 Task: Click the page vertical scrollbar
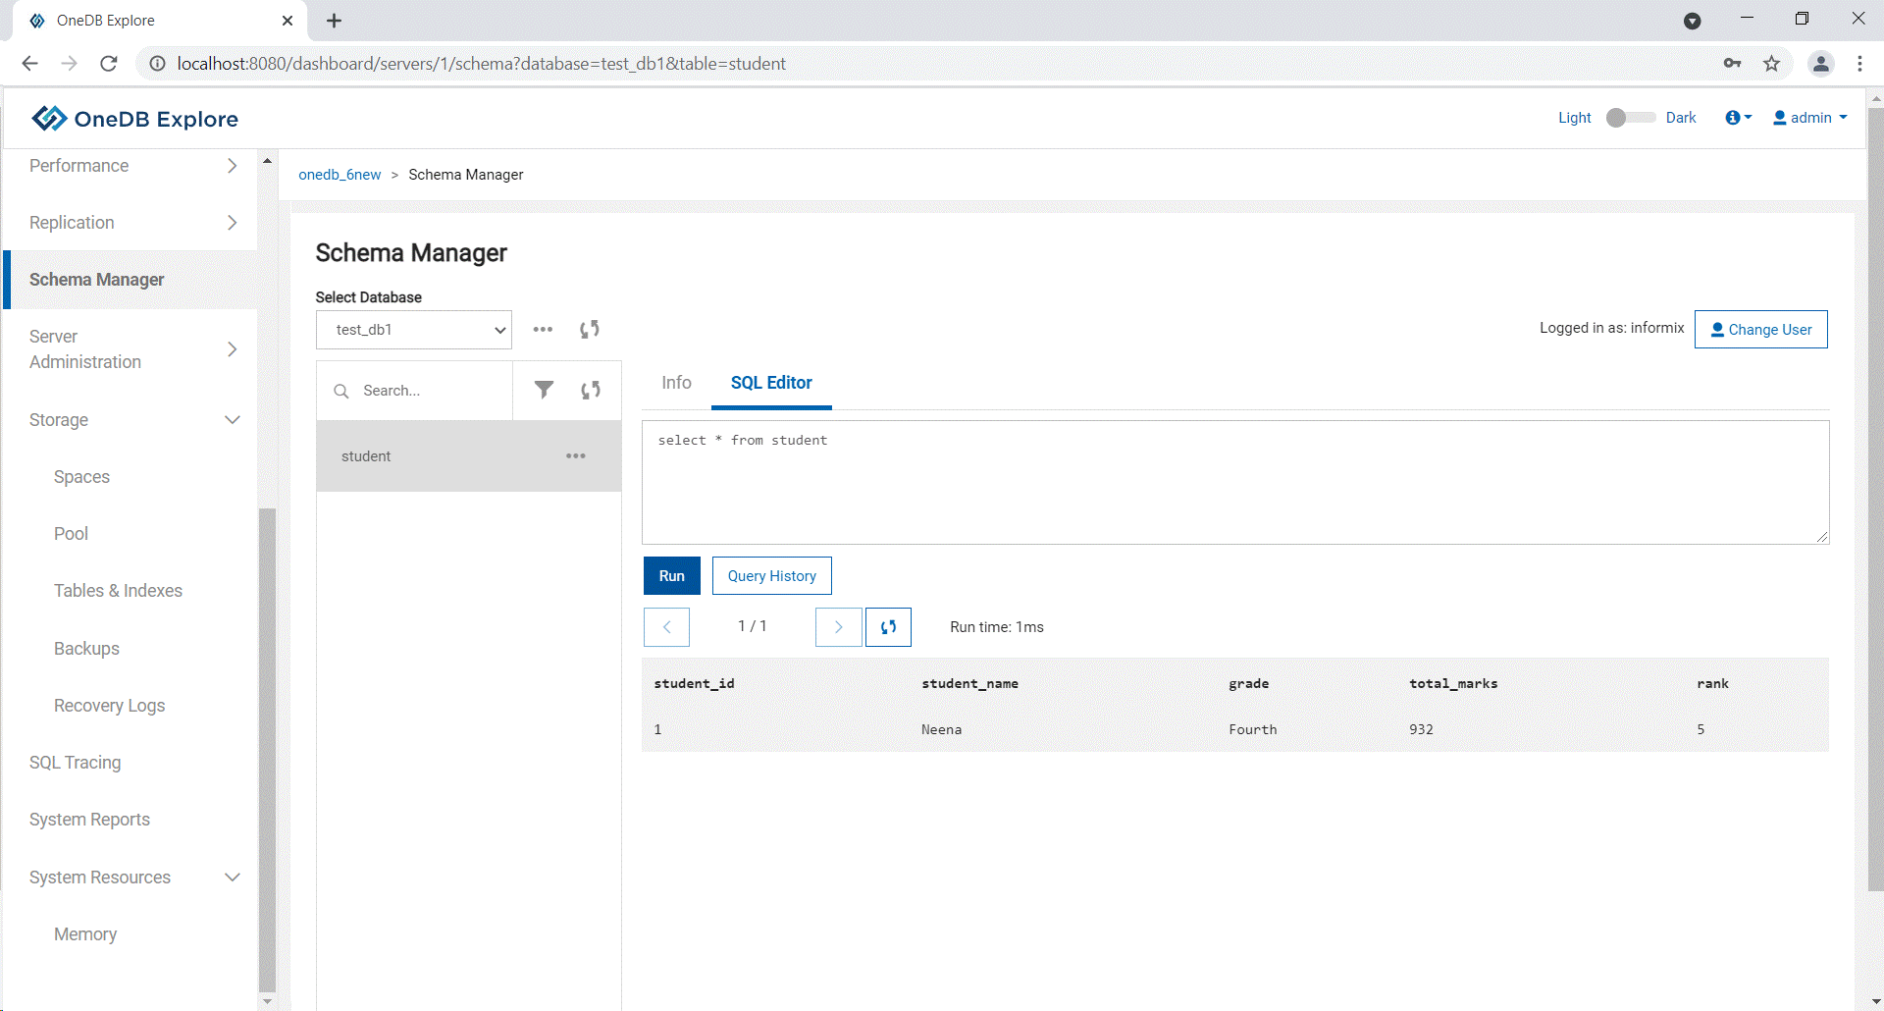click(x=1876, y=498)
